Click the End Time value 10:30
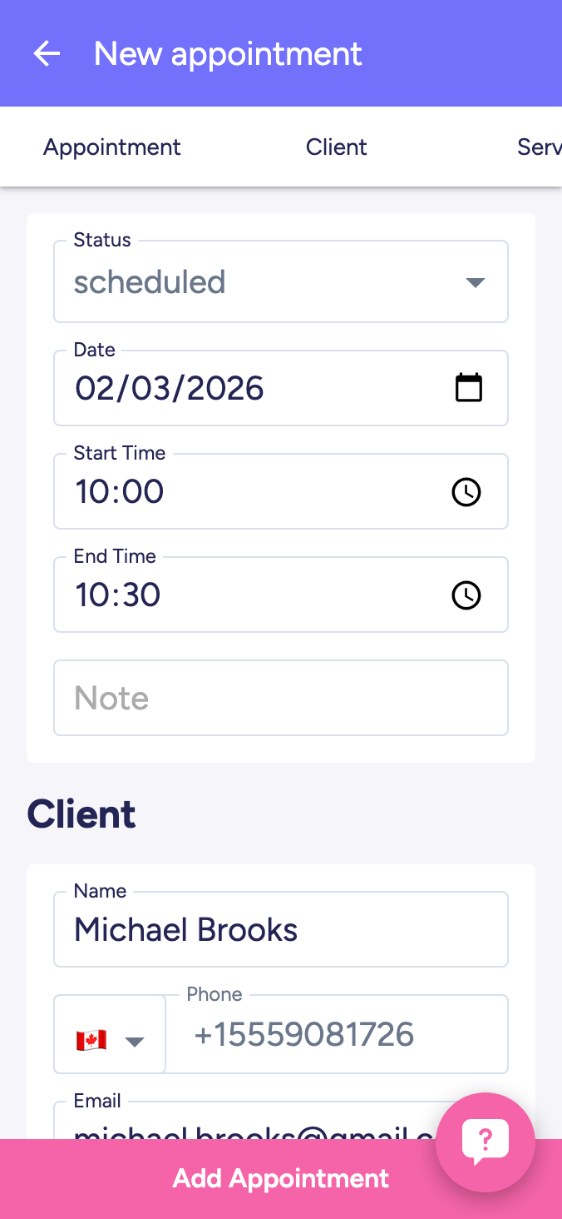 click(x=118, y=595)
